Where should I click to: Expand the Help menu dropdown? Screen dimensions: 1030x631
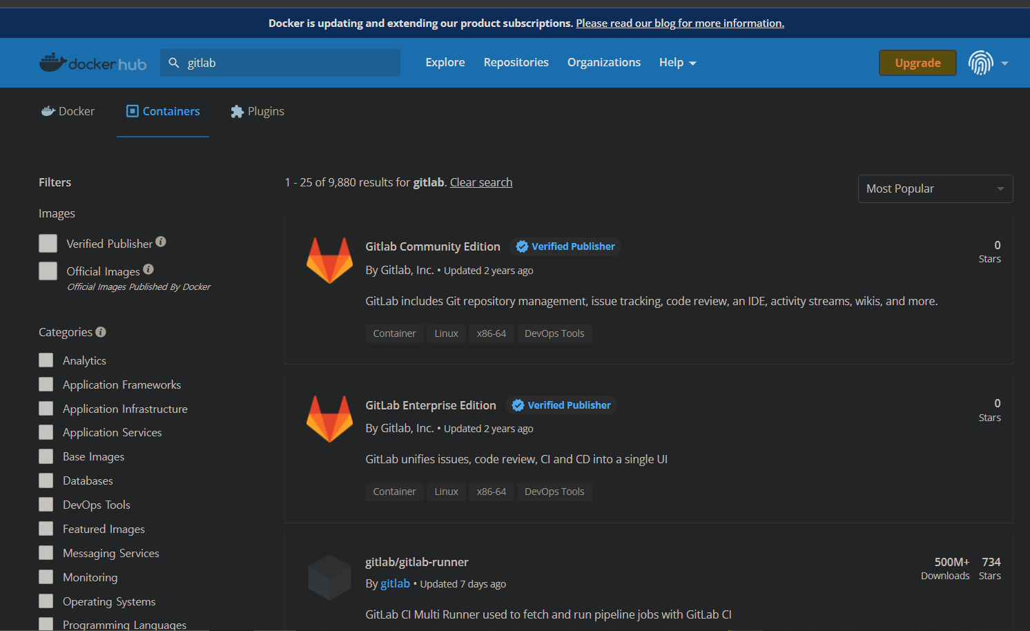677,63
